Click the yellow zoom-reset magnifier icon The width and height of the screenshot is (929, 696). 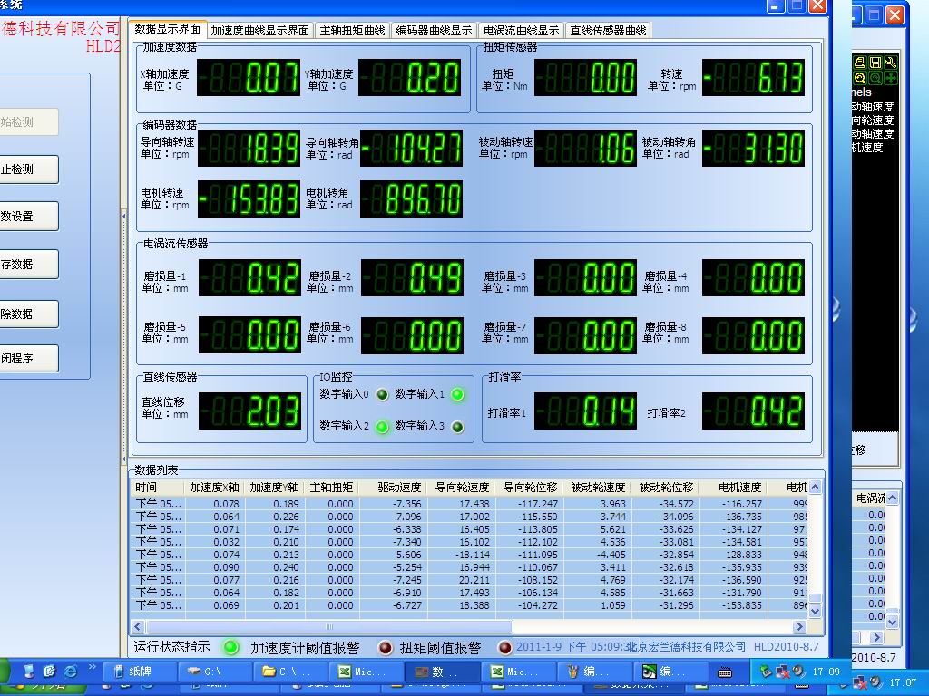coord(860,78)
